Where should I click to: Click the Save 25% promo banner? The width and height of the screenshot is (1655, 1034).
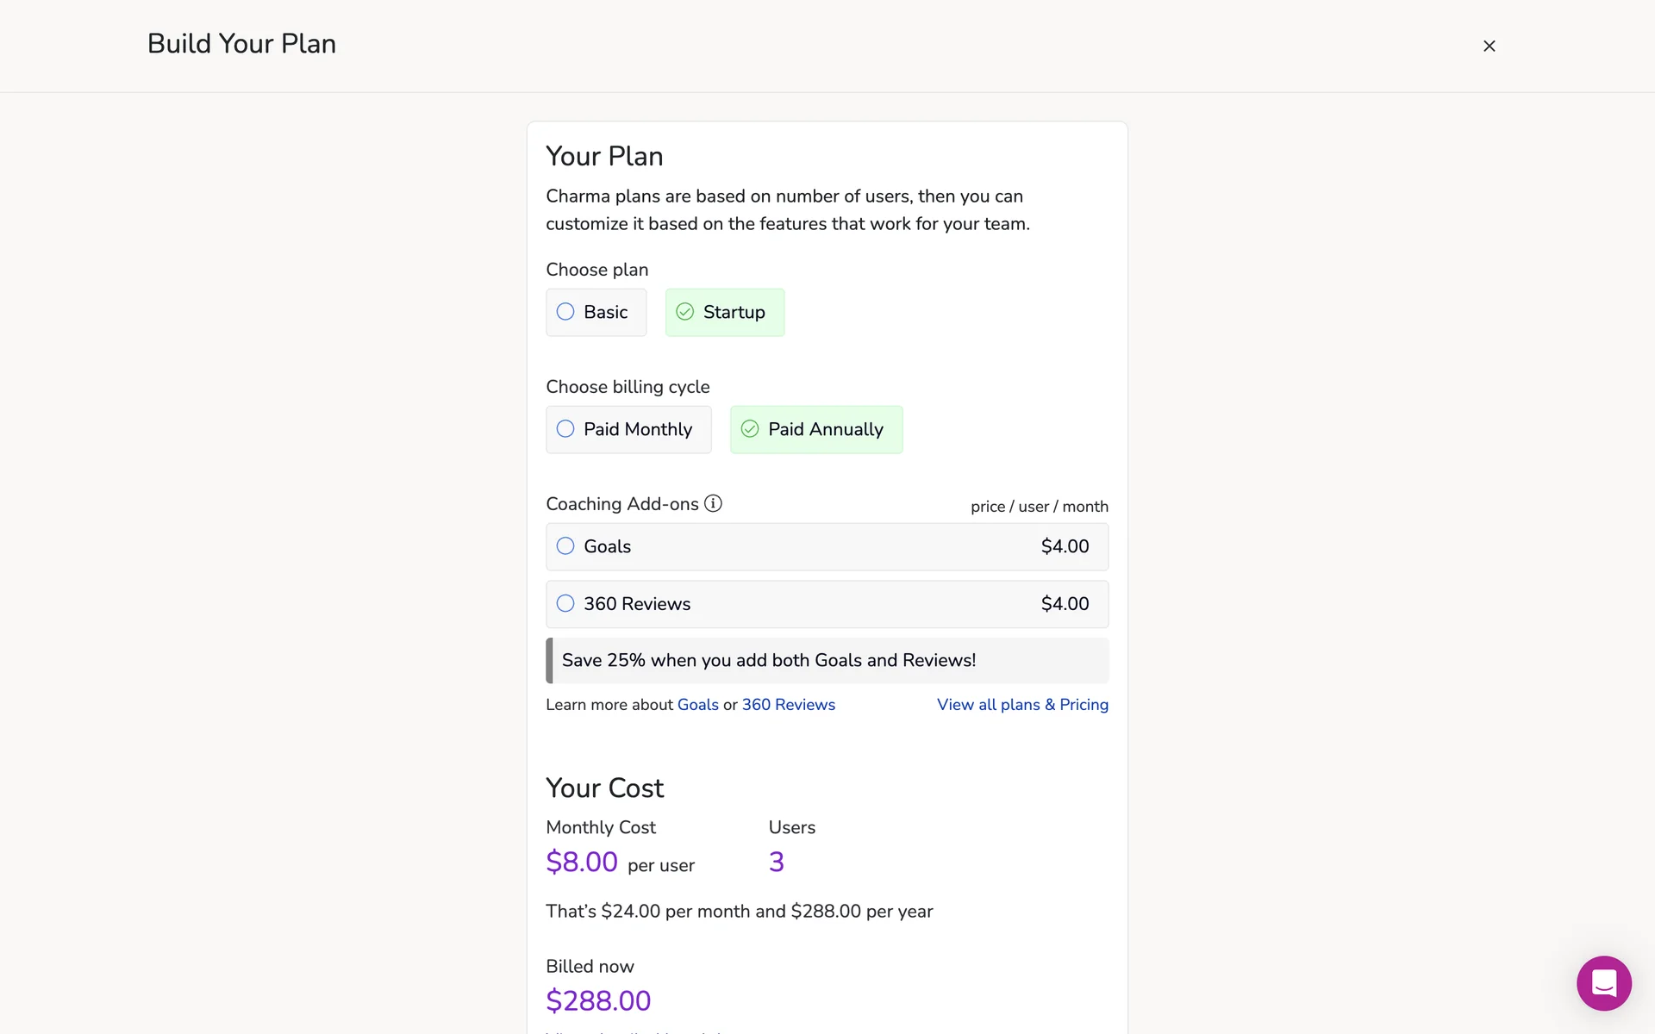coord(827,660)
